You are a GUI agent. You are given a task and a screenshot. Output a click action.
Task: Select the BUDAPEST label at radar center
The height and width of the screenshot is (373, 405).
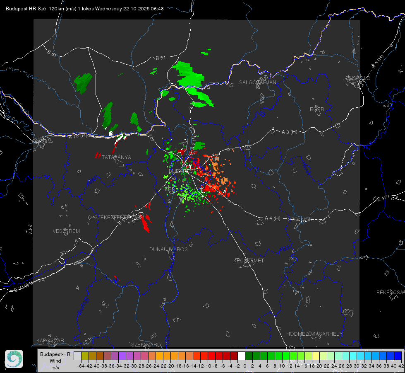pos(181,171)
